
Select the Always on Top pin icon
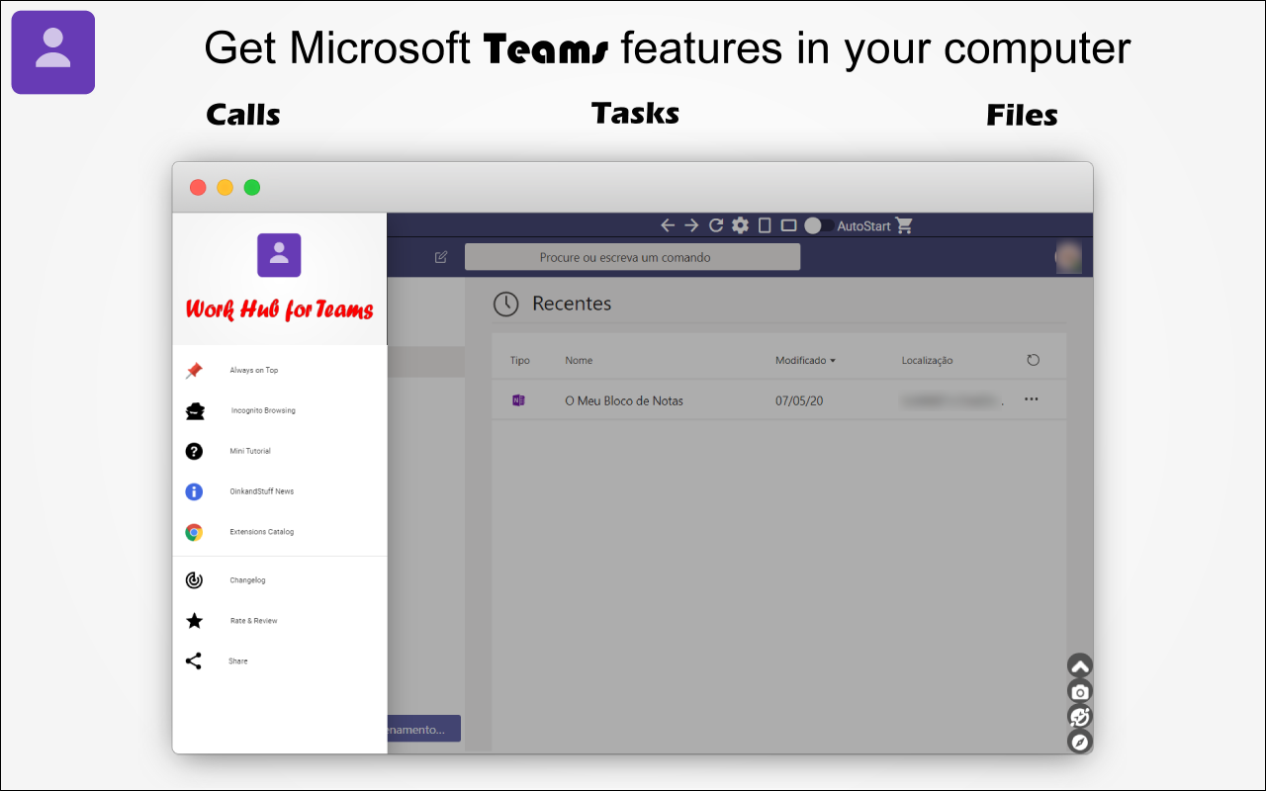(194, 369)
